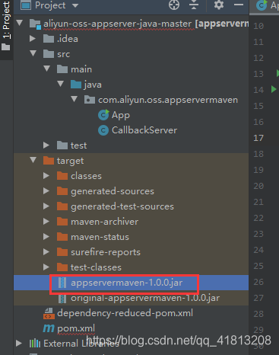Select appservermaven-1.0.0.jar file

click(x=126, y=283)
